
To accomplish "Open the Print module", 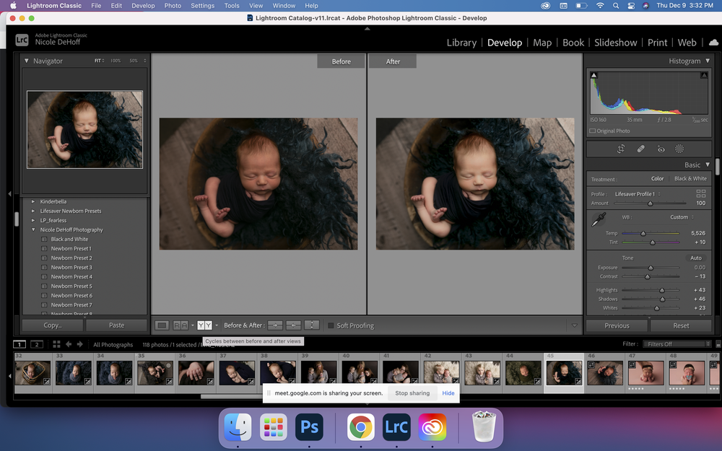I will [657, 43].
